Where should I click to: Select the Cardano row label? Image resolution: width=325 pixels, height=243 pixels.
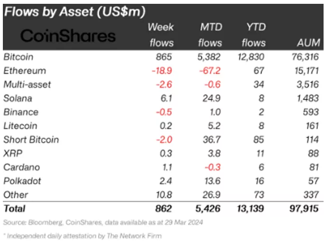(x=21, y=167)
